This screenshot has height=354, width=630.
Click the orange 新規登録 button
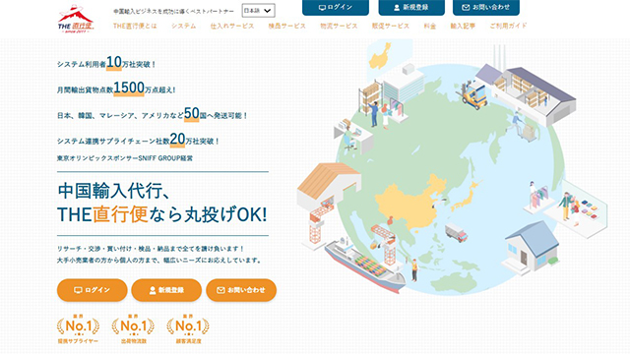(x=166, y=290)
